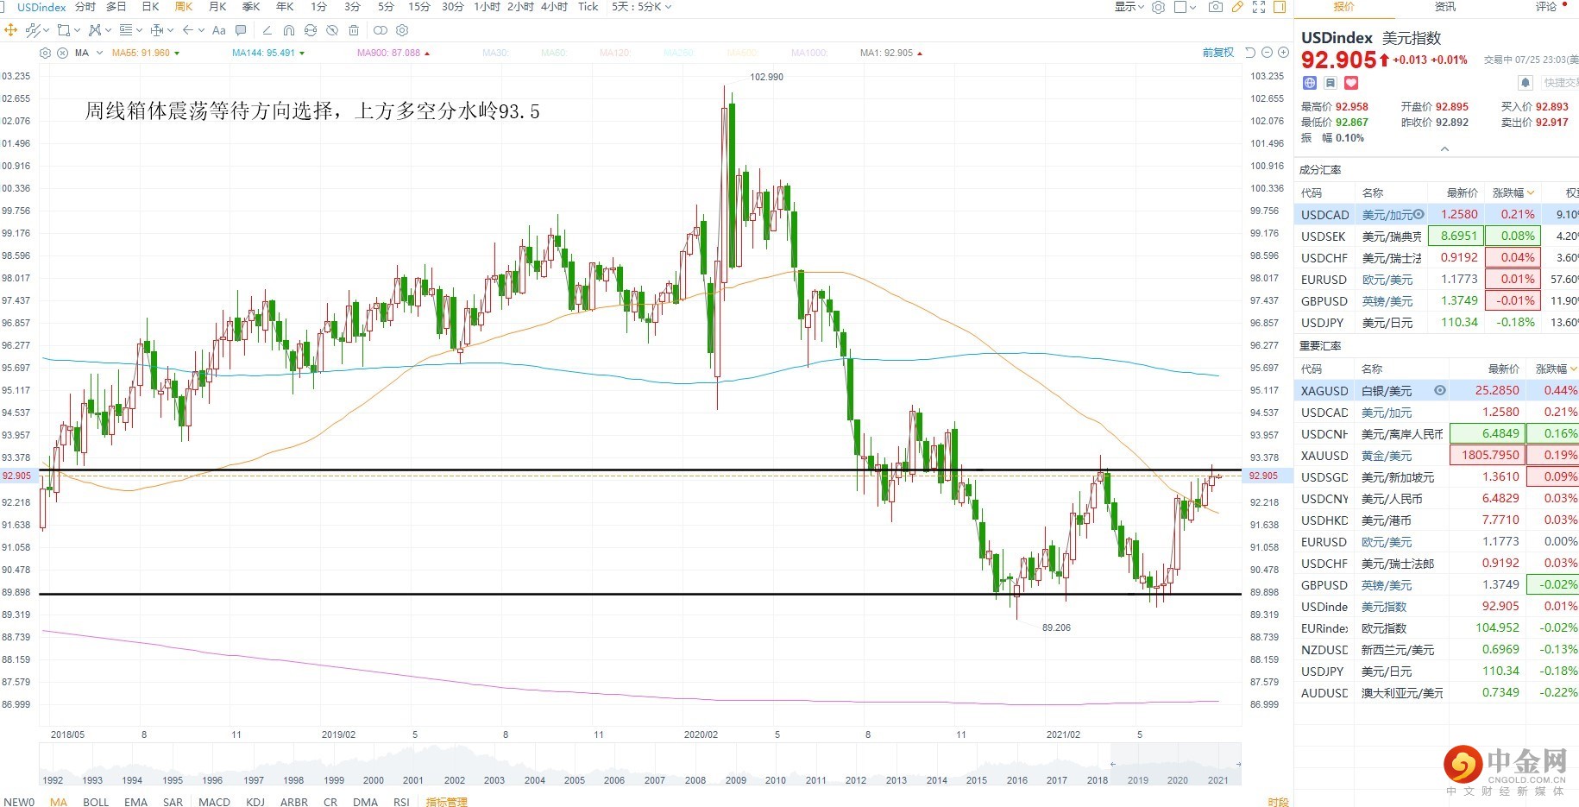Click the blue note icon under the price

[x=1331, y=83]
